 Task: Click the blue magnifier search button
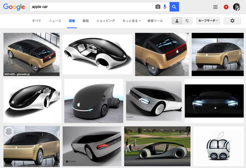point(174,7)
